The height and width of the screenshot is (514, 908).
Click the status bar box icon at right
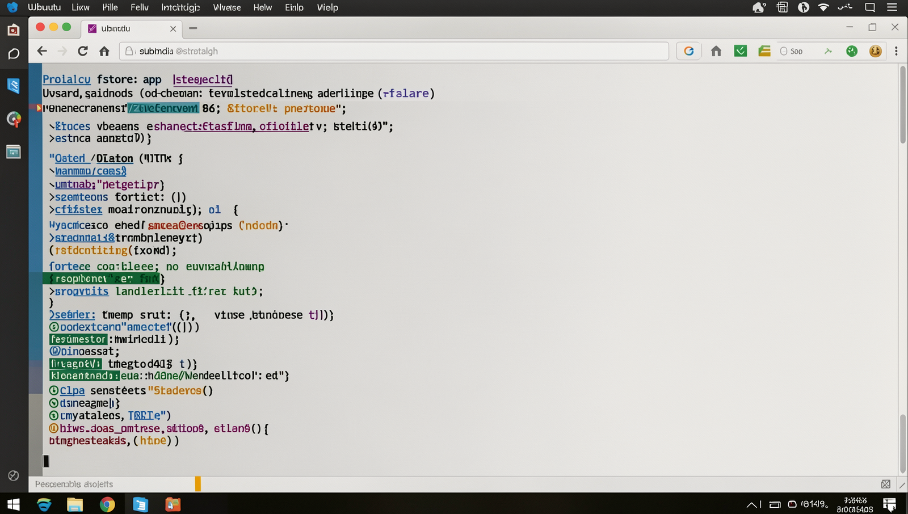point(886,484)
